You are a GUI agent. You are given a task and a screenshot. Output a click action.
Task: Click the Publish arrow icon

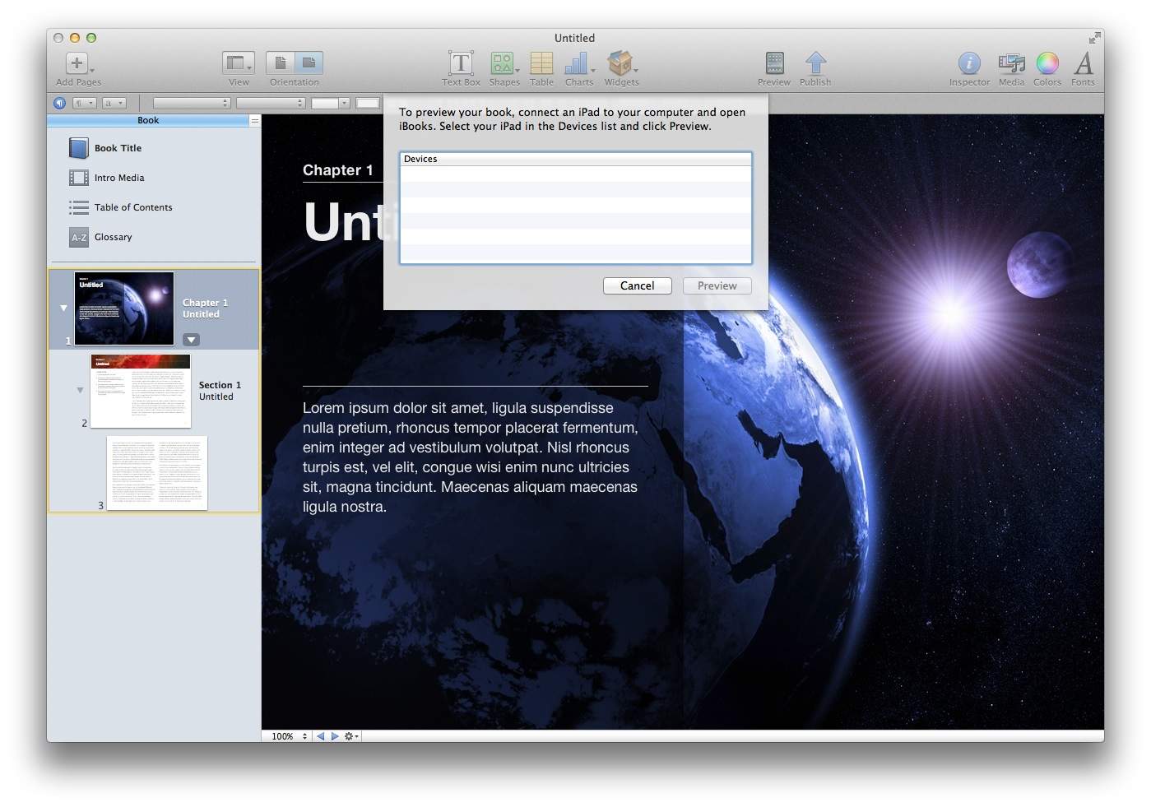tap(815, 63)
